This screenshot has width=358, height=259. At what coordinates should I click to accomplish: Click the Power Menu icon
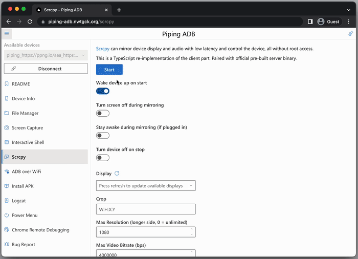[x=7, y=215]
